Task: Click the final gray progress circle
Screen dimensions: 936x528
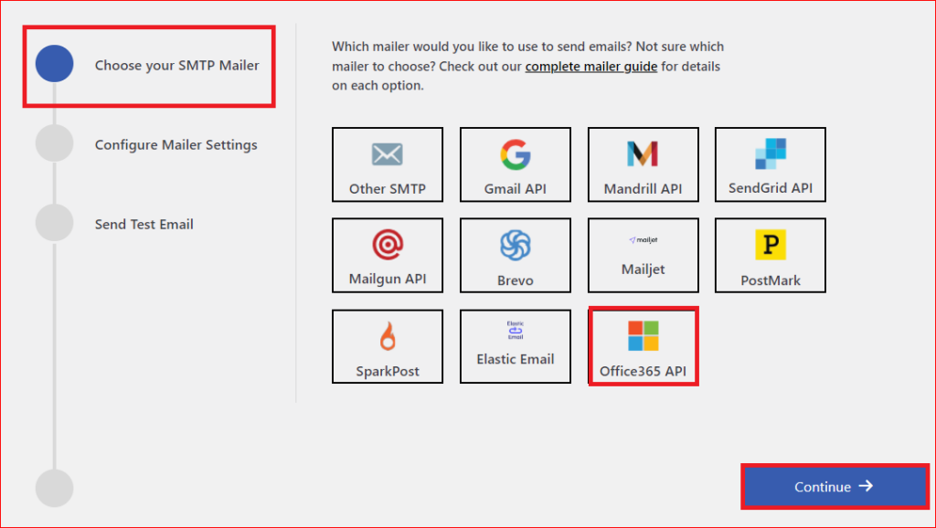Action: (55, 487)
